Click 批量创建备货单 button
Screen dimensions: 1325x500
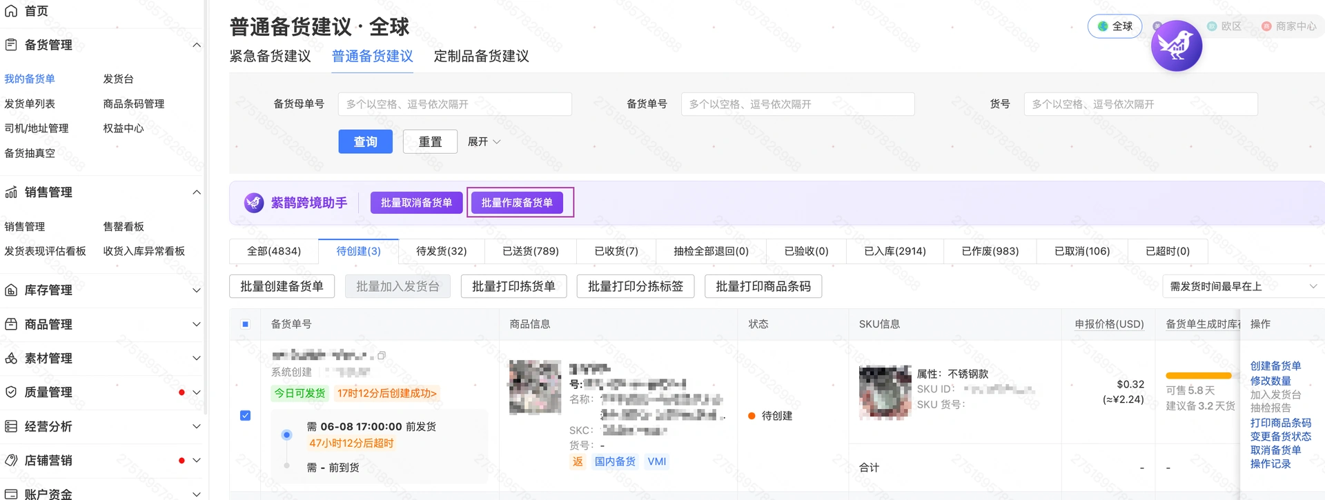point(282,286)
